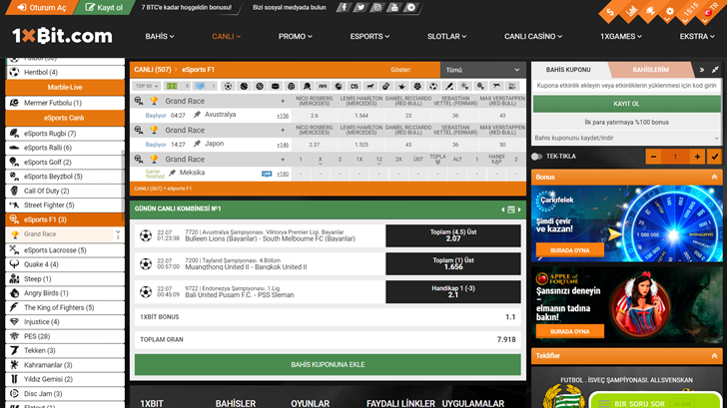This screenshot has width=727, height=408.
Task: Click the payments dollar icon in header
Action: tap(610, 12)
